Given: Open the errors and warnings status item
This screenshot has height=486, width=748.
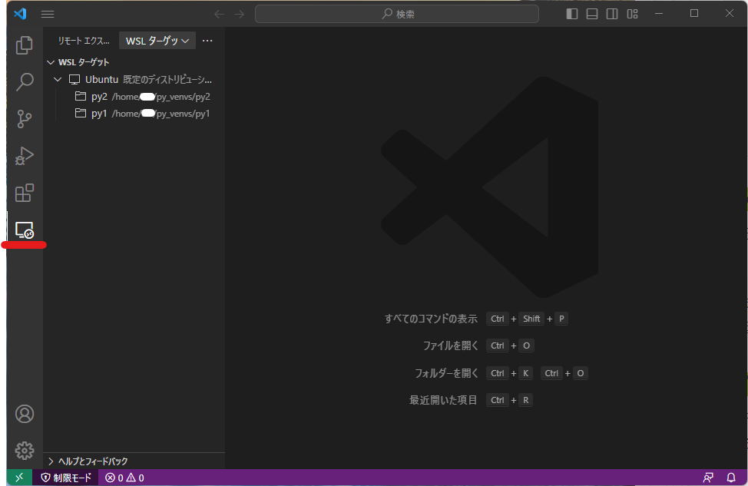Looking at the screenshot, I should point(124,478).
